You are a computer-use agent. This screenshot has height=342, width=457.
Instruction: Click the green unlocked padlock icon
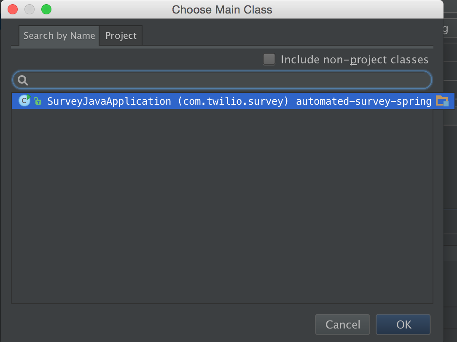38,101
